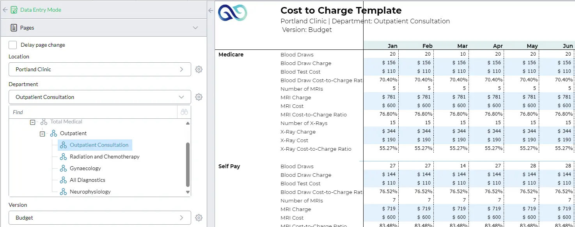575x227 pixels.
Task: Click the Self Pay section label
Action: pos(229,166)
